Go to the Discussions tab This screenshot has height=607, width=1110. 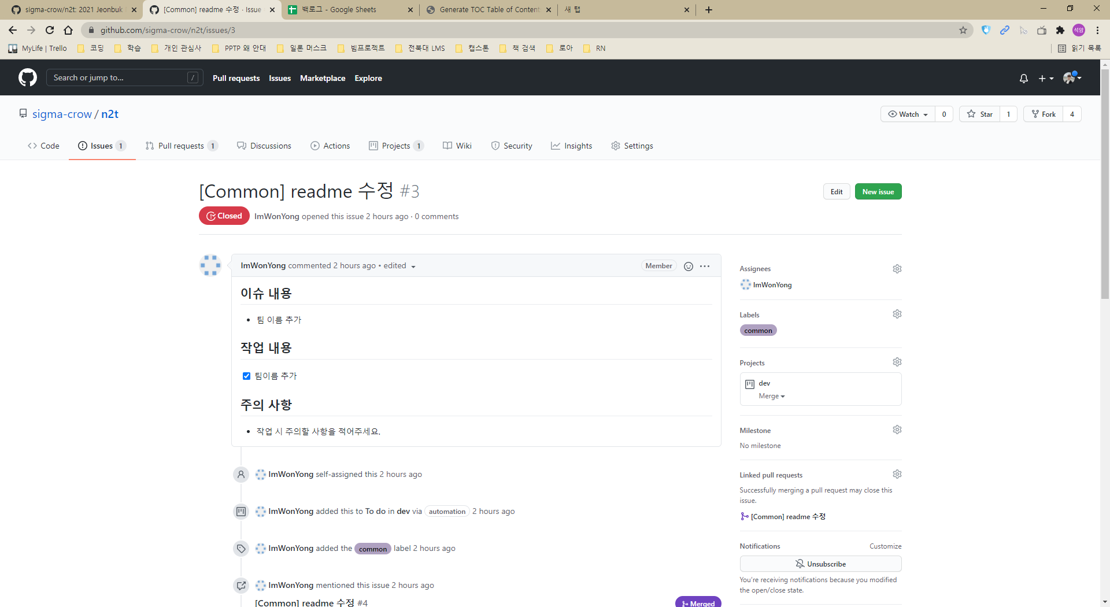(264, 146)
